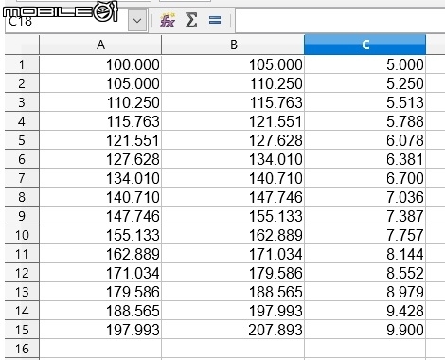Image resolution: width=445 pixels, height=360 pixels.
Task: Select row 3 header
Action: (x=22, y=102)
